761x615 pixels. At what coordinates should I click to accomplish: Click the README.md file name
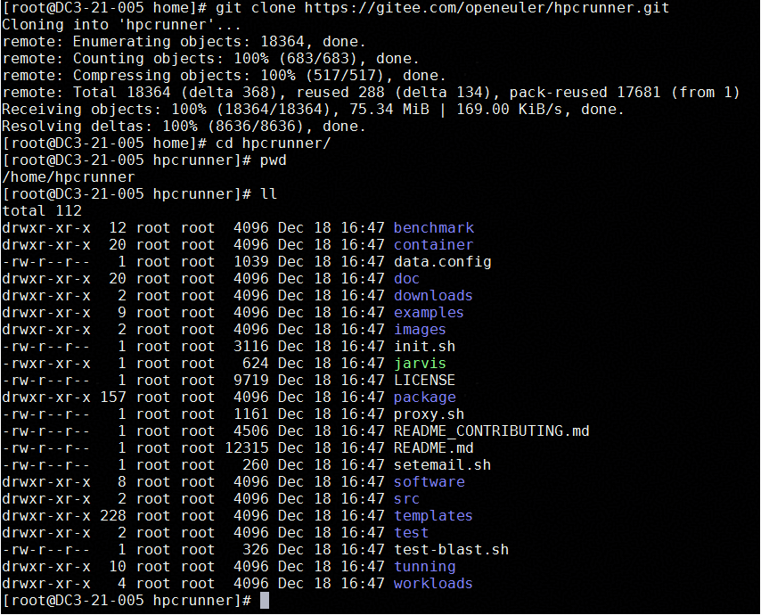point(433,448)
